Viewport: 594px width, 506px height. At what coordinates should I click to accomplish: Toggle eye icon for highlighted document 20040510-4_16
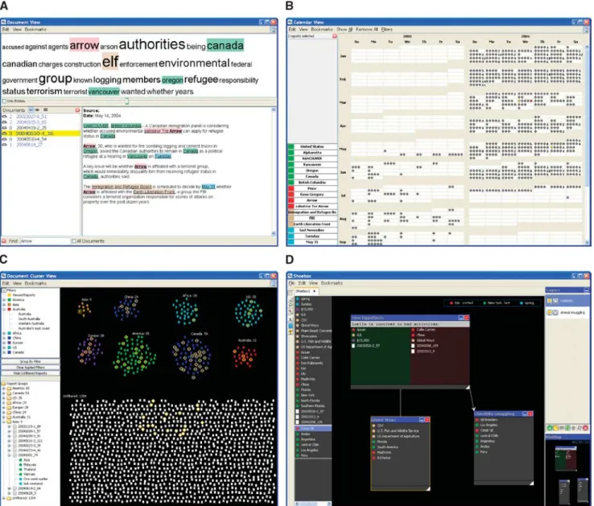[x=5, y=134]
